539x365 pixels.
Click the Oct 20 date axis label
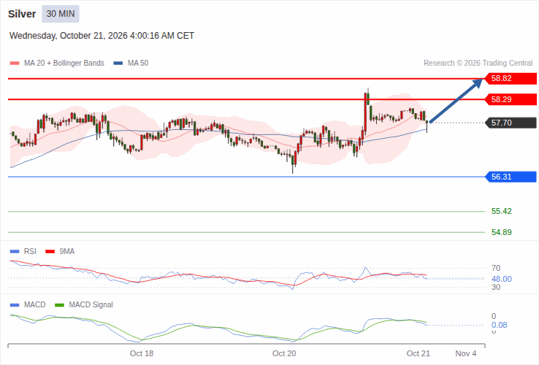click(284, 353)
